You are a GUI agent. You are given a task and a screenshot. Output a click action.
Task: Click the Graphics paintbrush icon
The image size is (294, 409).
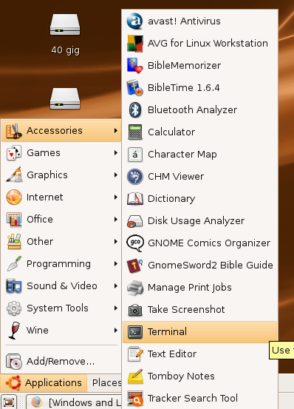(14, 175)
